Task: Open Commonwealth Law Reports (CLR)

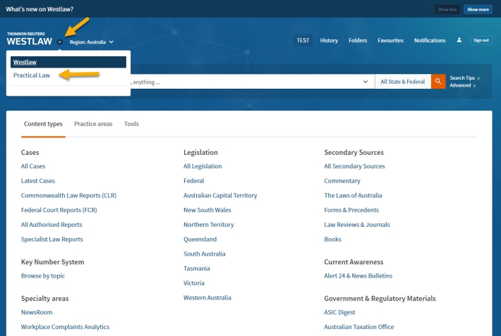Action: (x=68, y=196)
